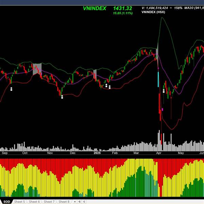Click the Nov label on time axis
Image resolution: width=204 pixels, height=204 pixels.
50,153
